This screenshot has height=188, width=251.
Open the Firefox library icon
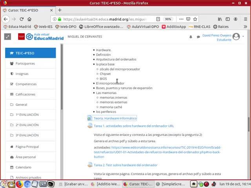[x=220, y=19]
